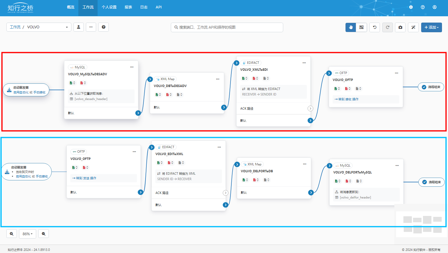The image size is (448, 253).
Task: Open menu of VOLVO_MySQLToDESADV connector
Action: tap(132, 67)
